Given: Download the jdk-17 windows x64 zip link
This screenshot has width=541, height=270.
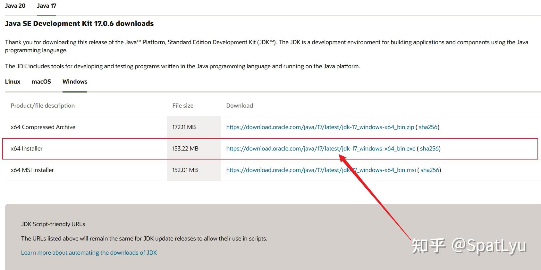Looking at the screenshot, I should coord(320,127).
